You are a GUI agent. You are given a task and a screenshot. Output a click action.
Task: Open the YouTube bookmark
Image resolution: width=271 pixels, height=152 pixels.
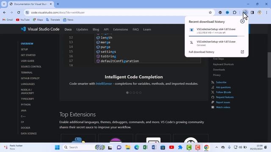pyautogui.click(x=22, y=20)
